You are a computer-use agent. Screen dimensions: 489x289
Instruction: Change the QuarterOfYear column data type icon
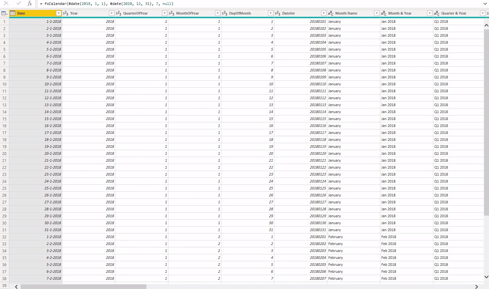(119, 13)
